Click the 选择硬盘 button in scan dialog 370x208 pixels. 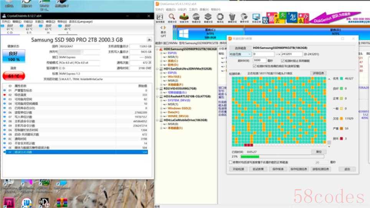pyautogui.click(x=240, y=48)
